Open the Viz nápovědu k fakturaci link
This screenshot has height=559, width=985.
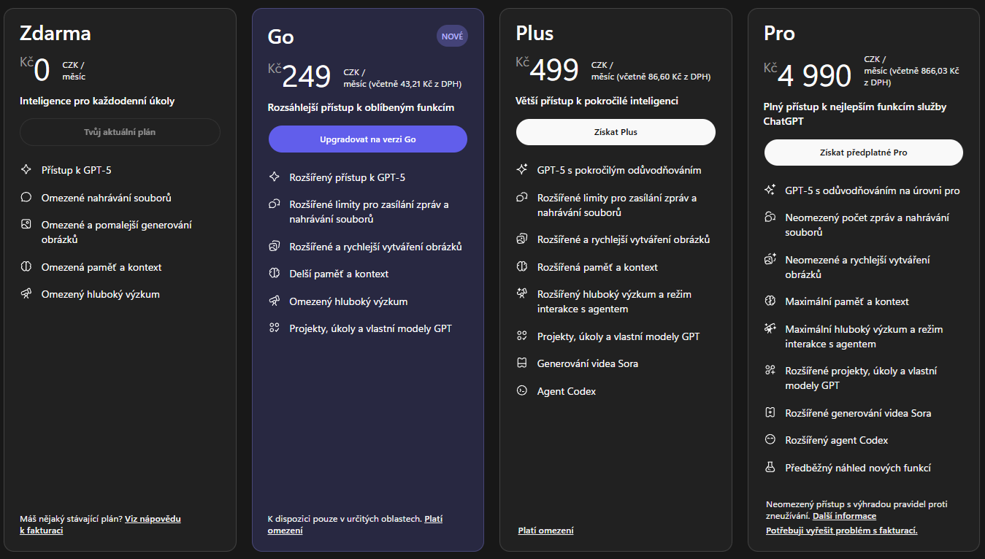[x=153, y=519]
